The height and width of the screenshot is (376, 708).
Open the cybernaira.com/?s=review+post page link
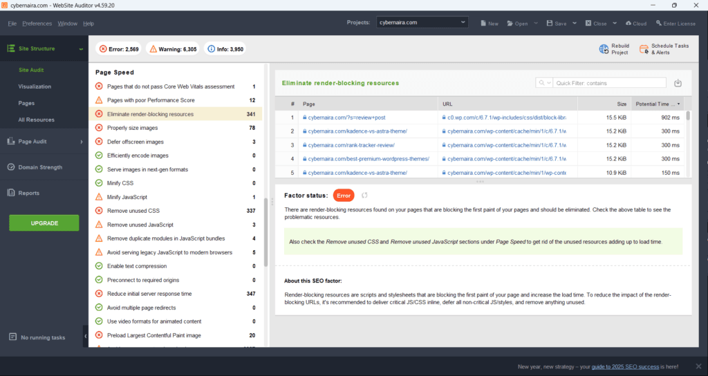[347, 117]
